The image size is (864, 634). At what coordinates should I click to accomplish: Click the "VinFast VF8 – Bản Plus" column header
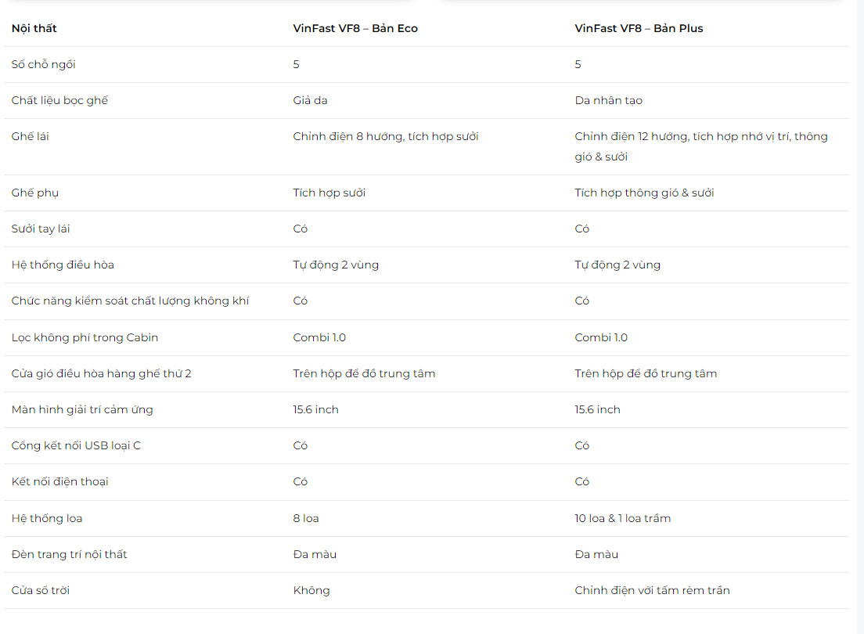click(x=639, y=28)
